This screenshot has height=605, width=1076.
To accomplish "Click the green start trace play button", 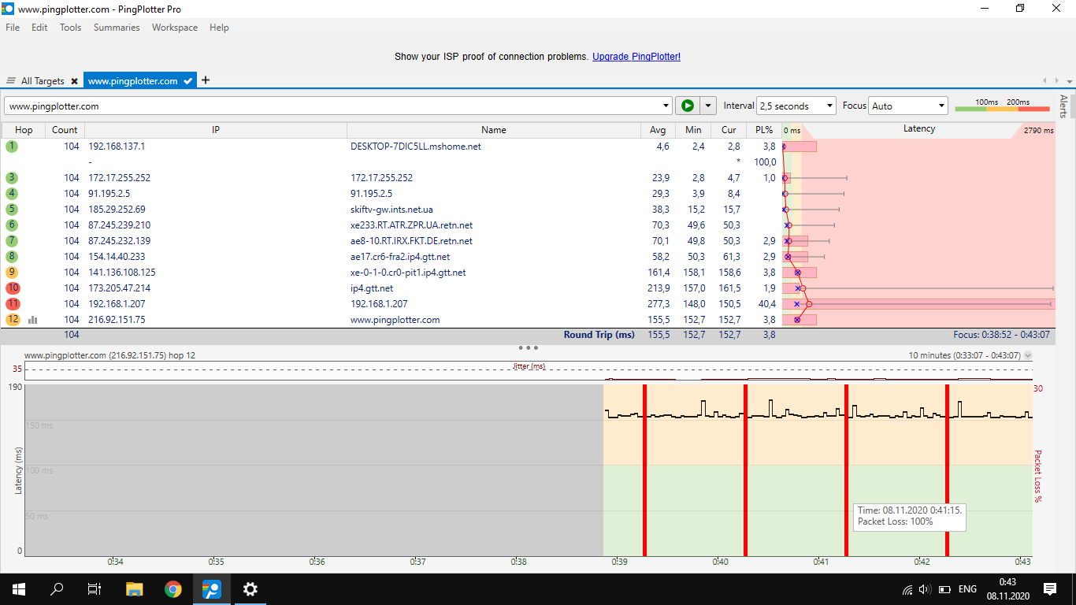I will tap(687, 106).
